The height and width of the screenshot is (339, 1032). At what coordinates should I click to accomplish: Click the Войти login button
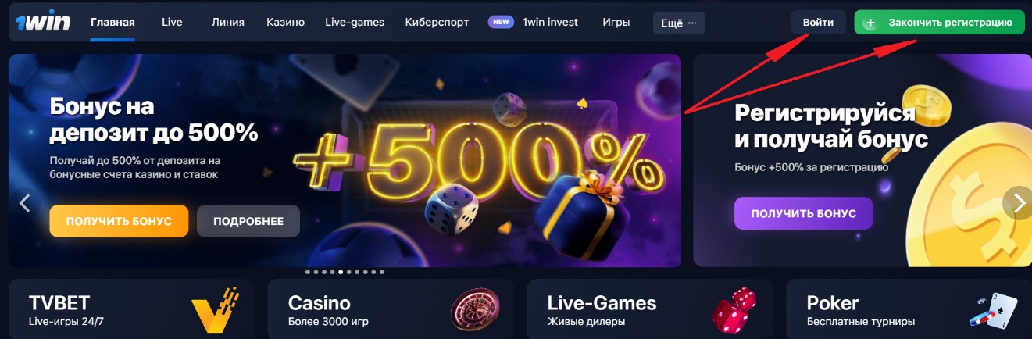pos(818,23)
